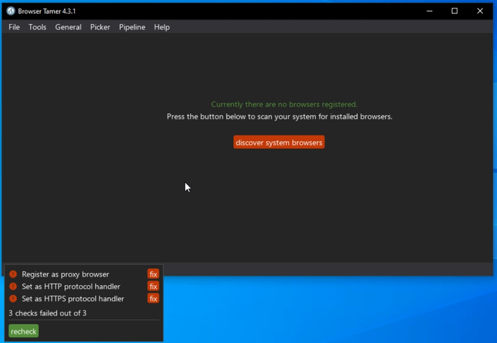497x343 pixels.
Task: Open the Tools menu
Action: [x=37, y=27]
